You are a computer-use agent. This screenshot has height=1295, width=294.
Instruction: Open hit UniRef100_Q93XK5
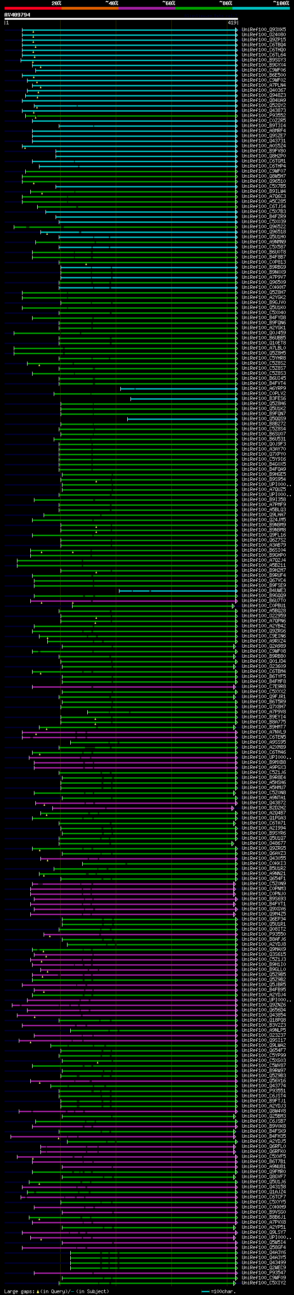coord(264,30)
